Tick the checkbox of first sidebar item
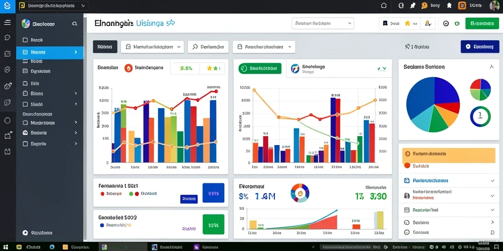The width and height of the screenshot is (503, 251). point(26,40)
